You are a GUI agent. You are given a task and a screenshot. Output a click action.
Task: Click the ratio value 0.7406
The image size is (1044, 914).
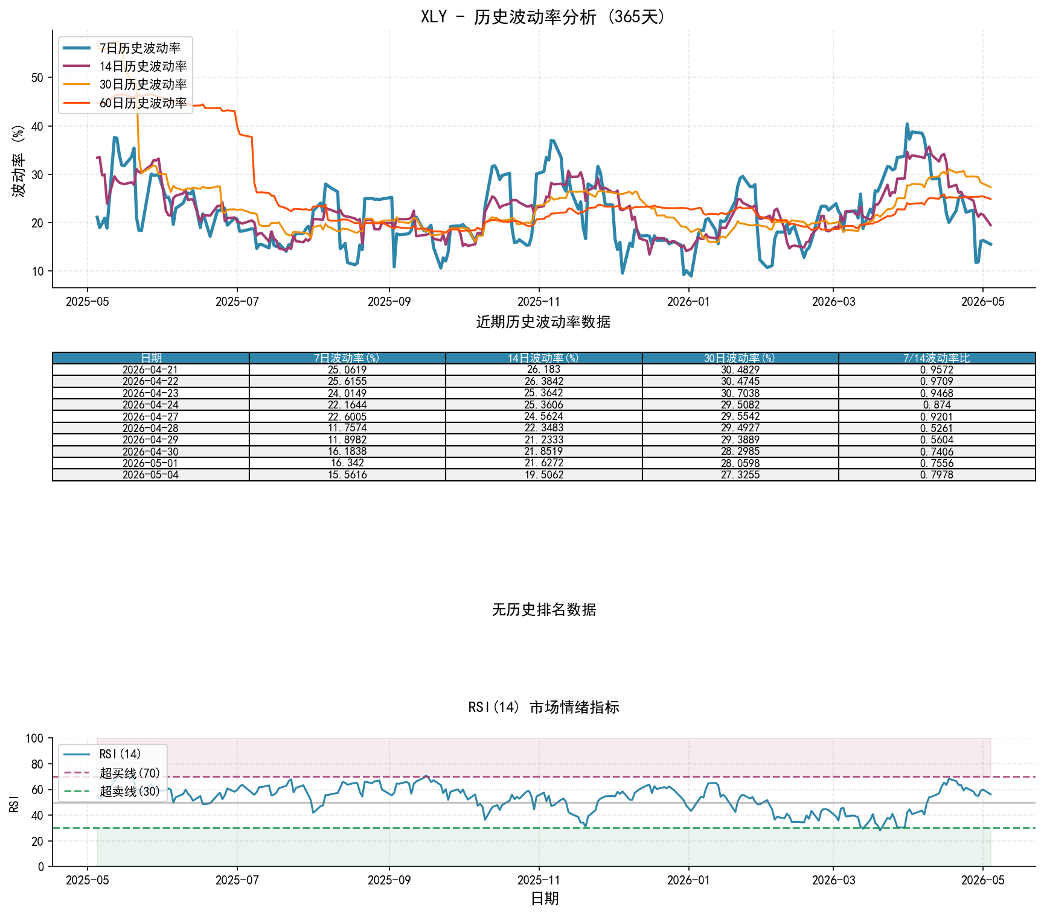(x=937, y=451)
